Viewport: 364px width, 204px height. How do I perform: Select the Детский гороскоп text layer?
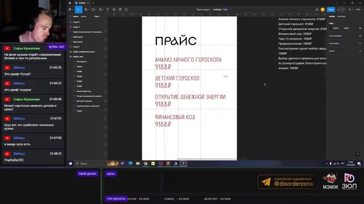(84, 101)
